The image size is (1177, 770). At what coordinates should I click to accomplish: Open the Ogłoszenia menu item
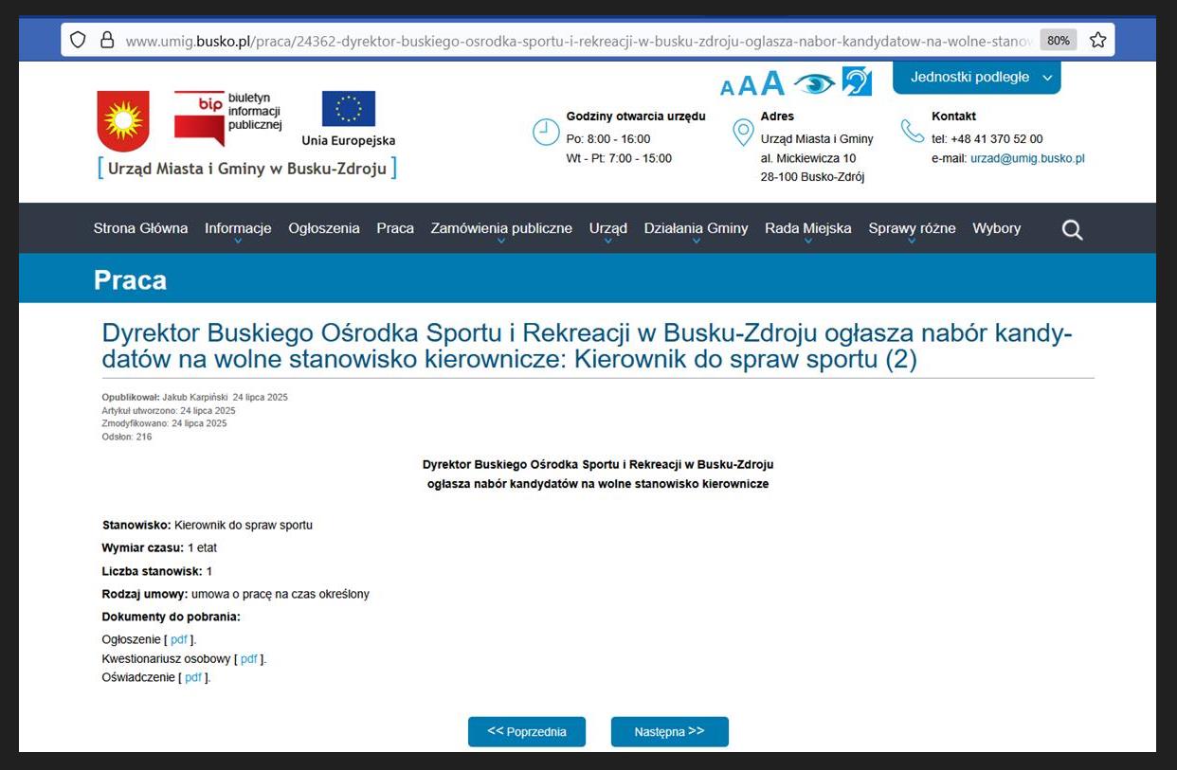pos(324,228)
